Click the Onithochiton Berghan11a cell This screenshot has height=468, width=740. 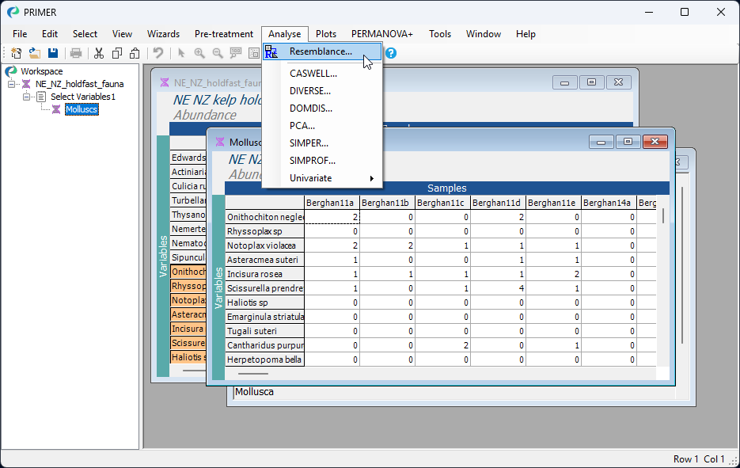(332, 217)
